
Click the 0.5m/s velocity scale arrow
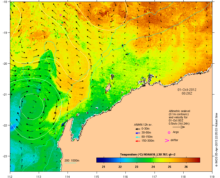coord(179,127)
